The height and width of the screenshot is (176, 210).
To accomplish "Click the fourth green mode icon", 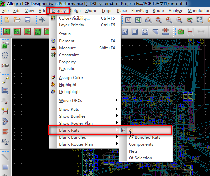I will click(x=38, y=32).
